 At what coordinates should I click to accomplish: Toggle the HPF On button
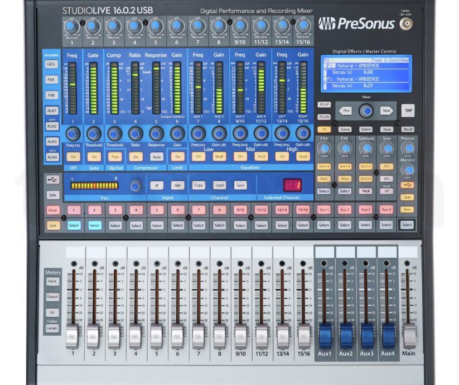[73, 157]
